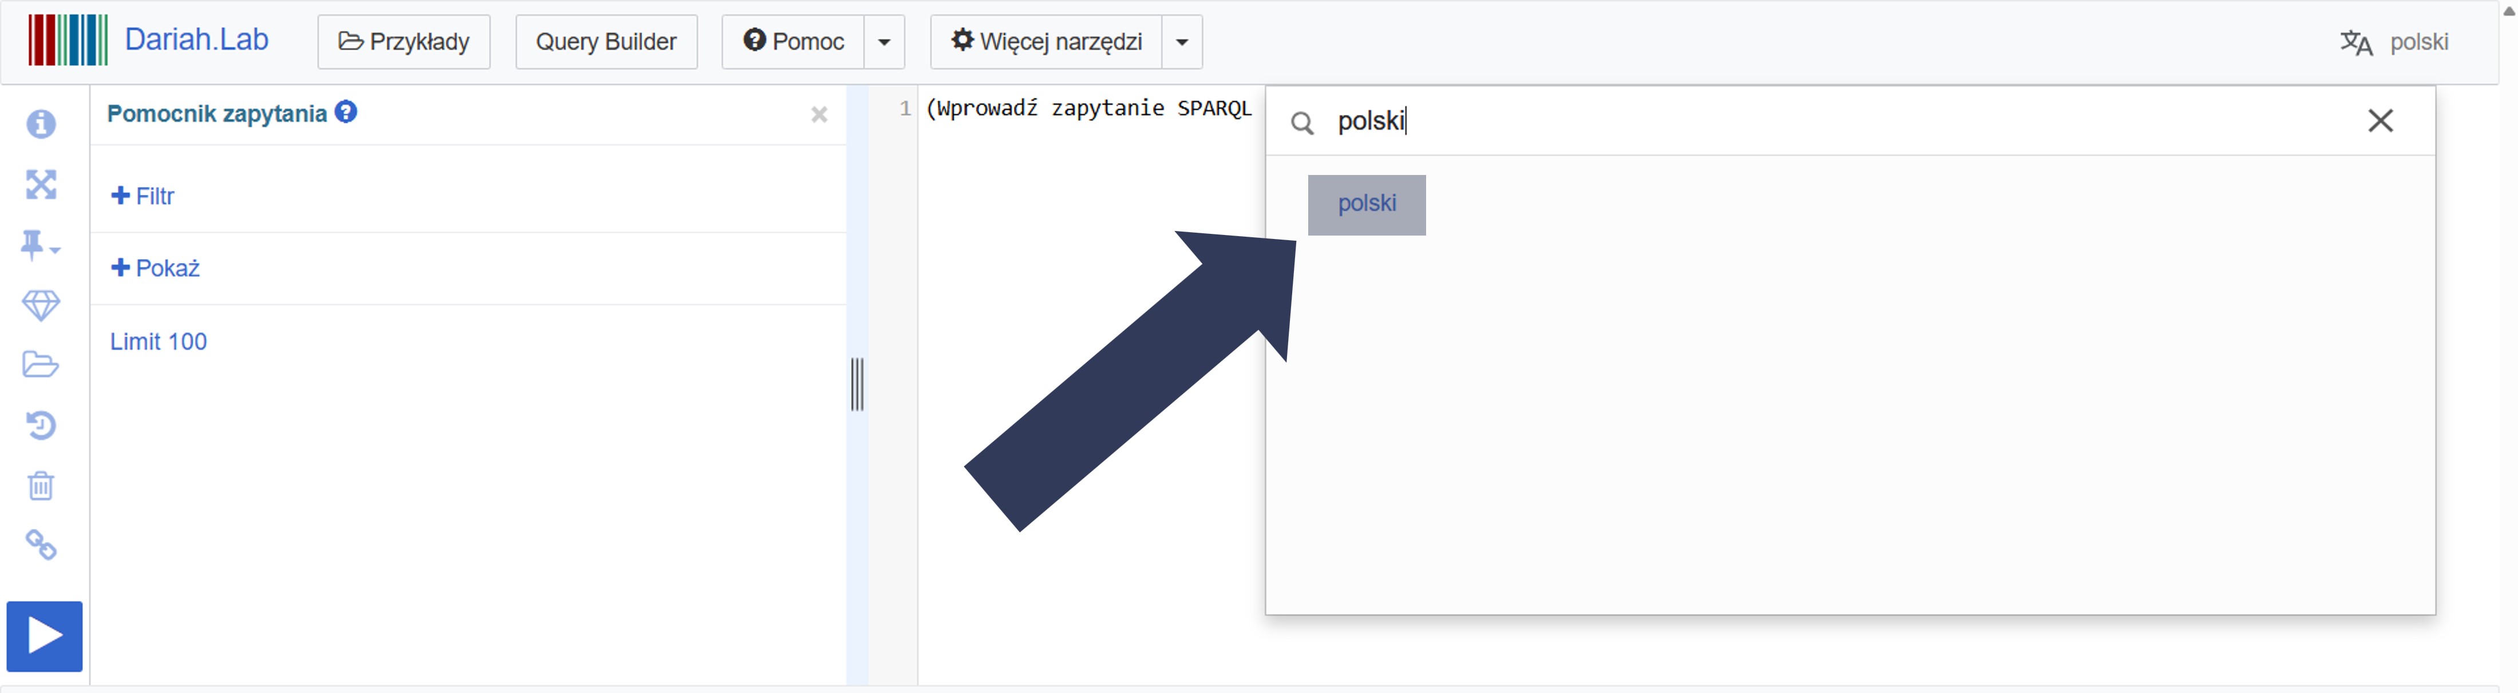
Task: Click the Pomoc help button
Action: coord(793,42)
